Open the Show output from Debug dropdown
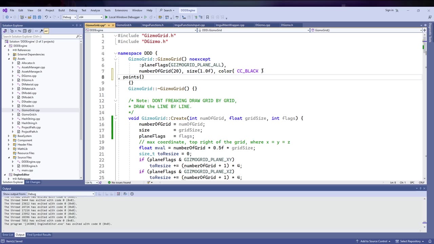434x244 pixels. pyautogui.click(x=61, y=194)
